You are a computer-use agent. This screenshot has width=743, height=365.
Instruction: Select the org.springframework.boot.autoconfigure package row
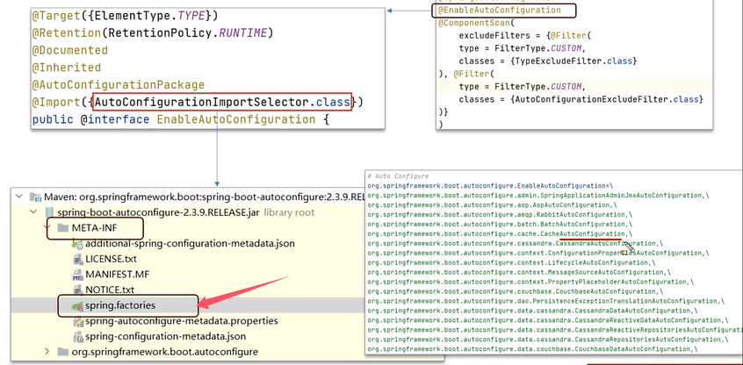click(165, 352)
